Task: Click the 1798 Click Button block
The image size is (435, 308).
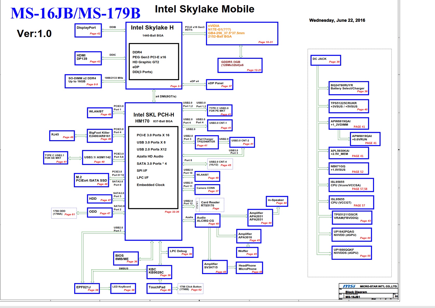Action: (x=190, y=288)
